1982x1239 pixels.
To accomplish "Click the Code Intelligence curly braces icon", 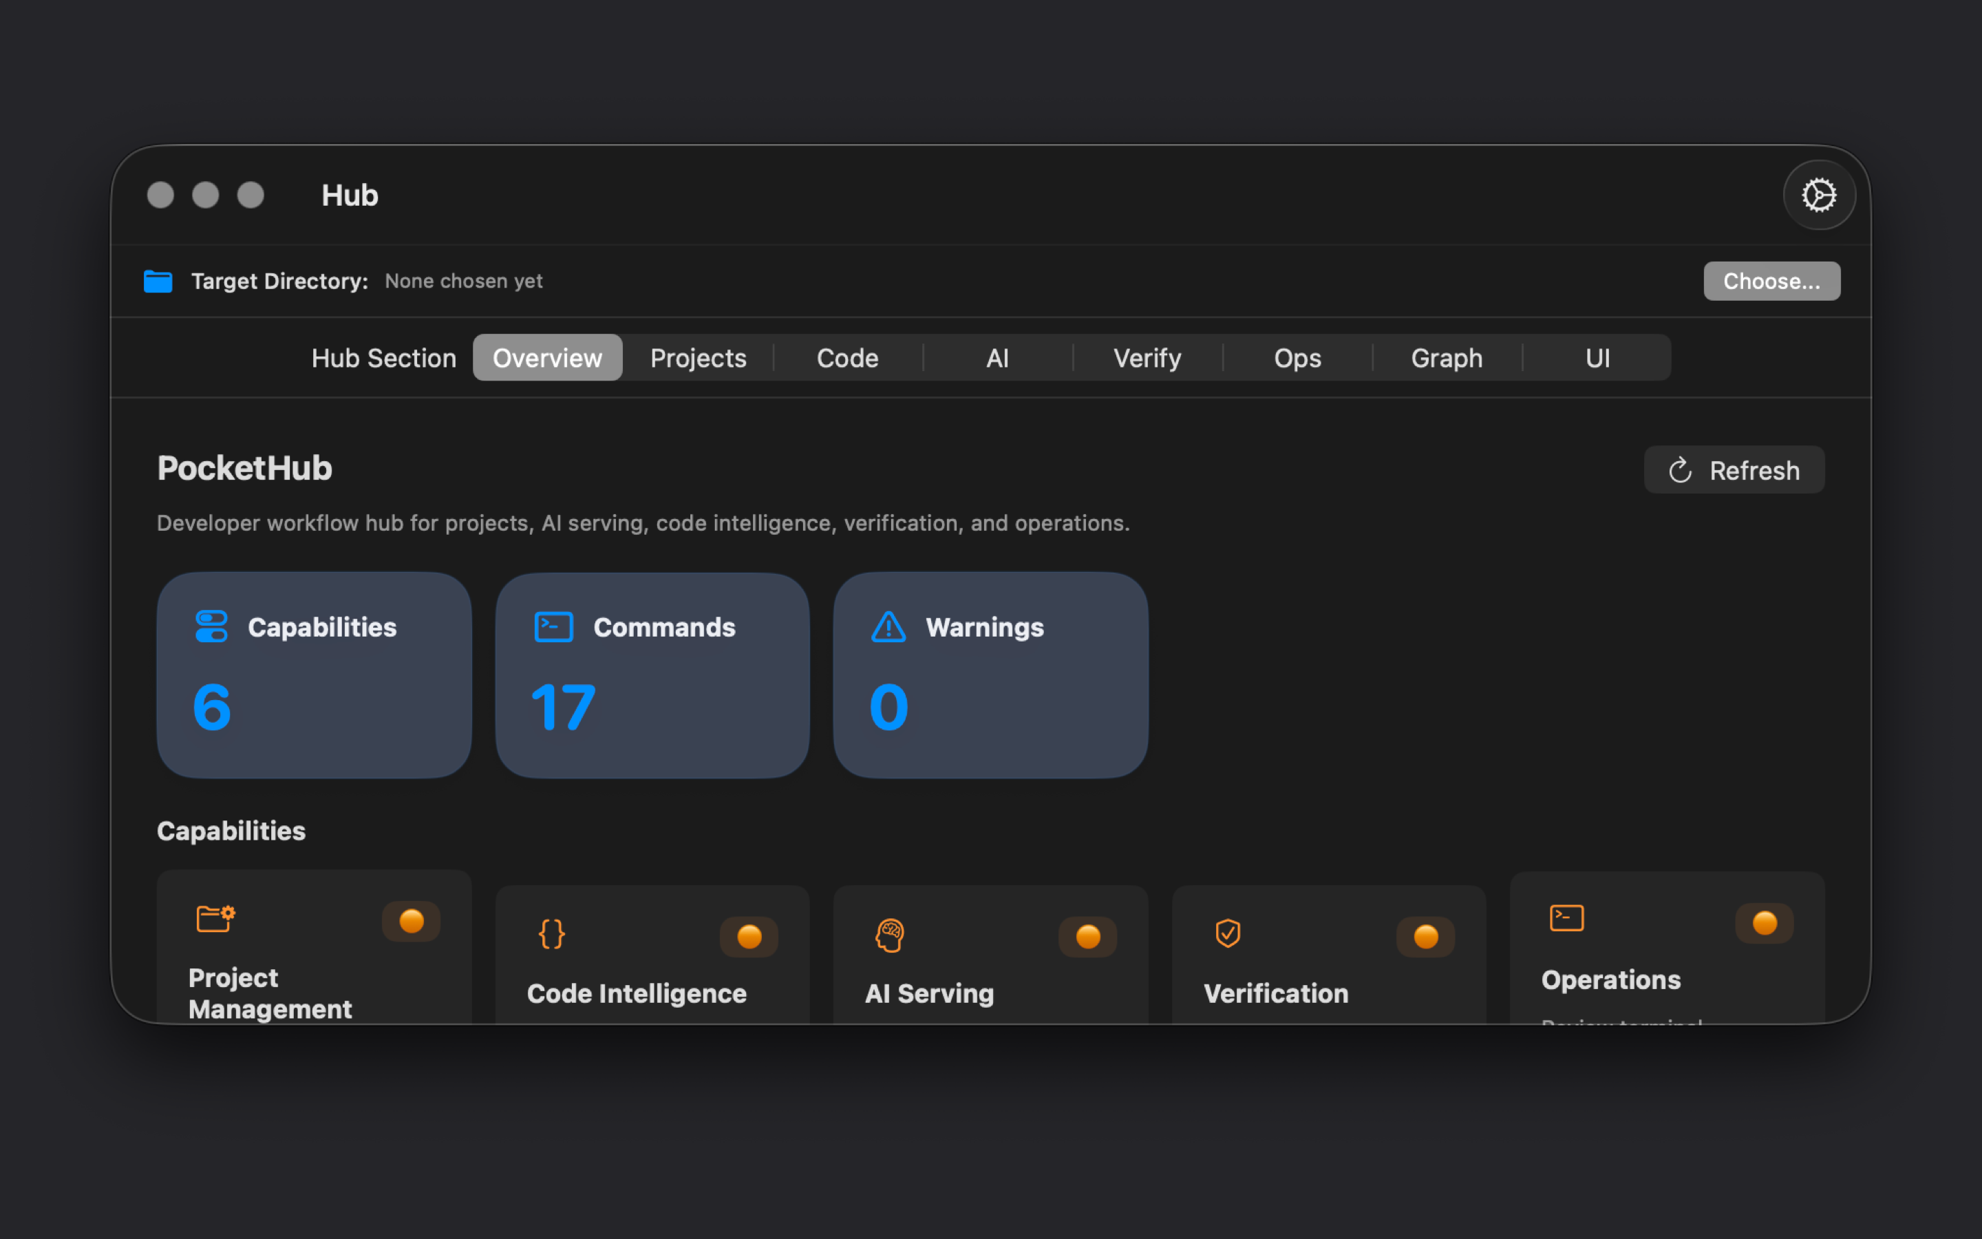I will (x=551, y=933).
